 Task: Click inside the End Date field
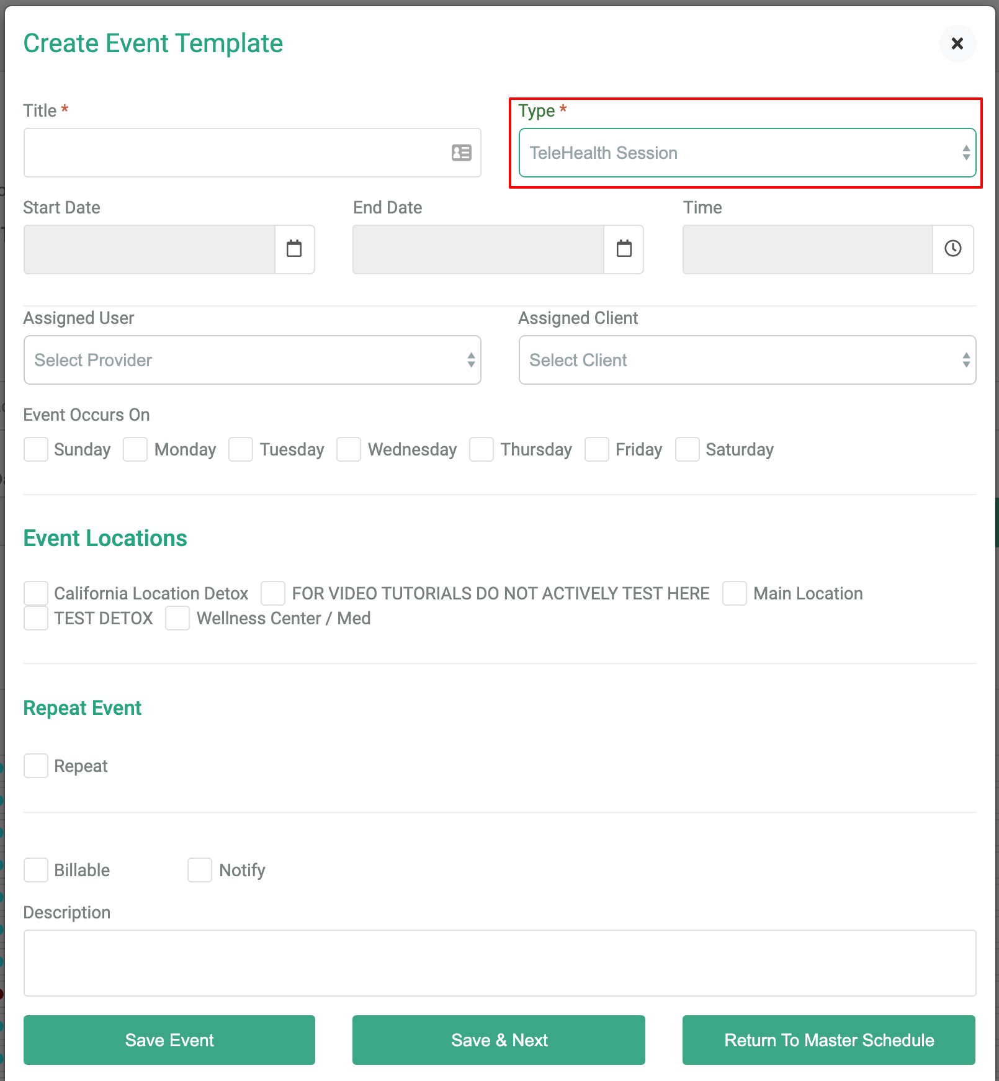[x=478, y=249]
